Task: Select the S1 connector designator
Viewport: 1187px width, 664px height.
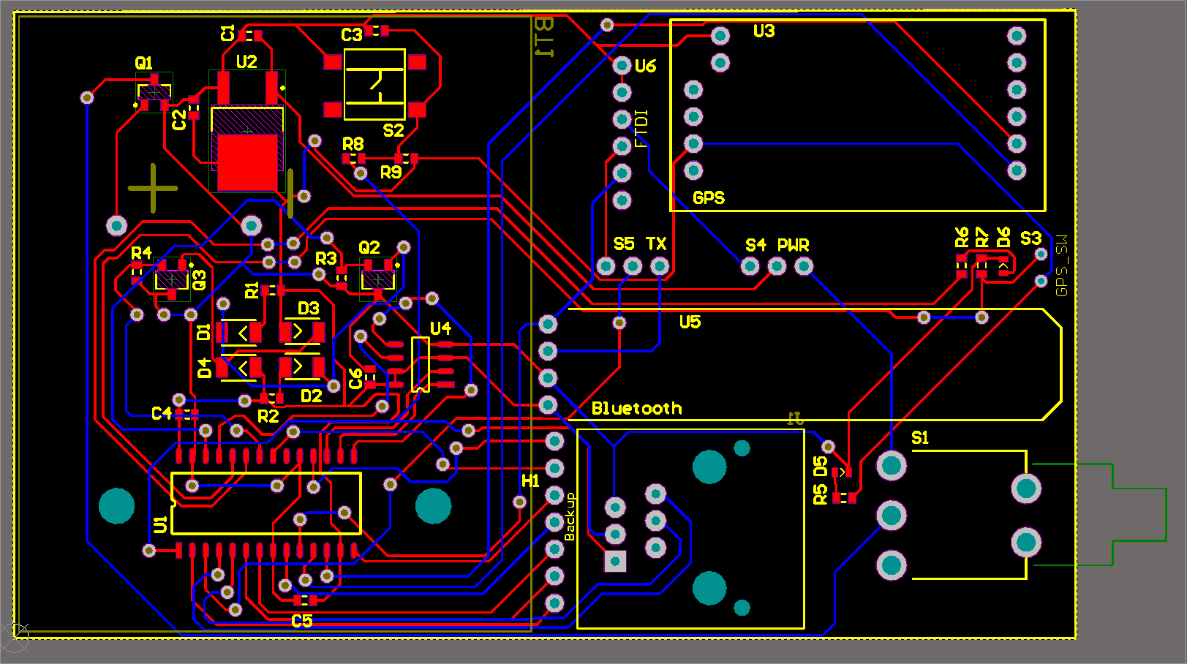Action: (x=920, y=438)
